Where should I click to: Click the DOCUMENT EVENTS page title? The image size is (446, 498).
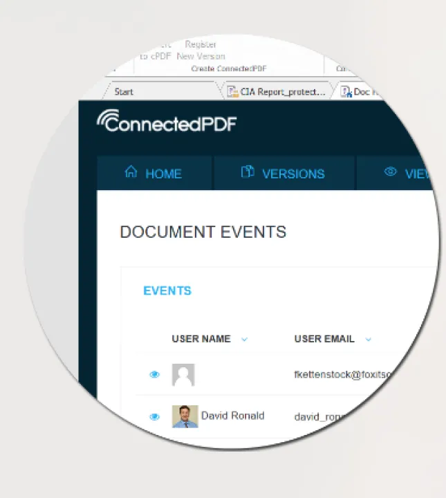pyautogui.click(x=203, y=232)
